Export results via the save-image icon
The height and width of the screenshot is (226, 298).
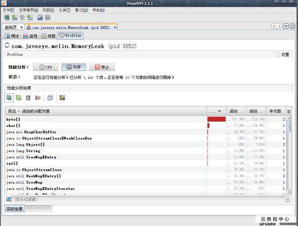pyautogui.click(x=62, y=97)
